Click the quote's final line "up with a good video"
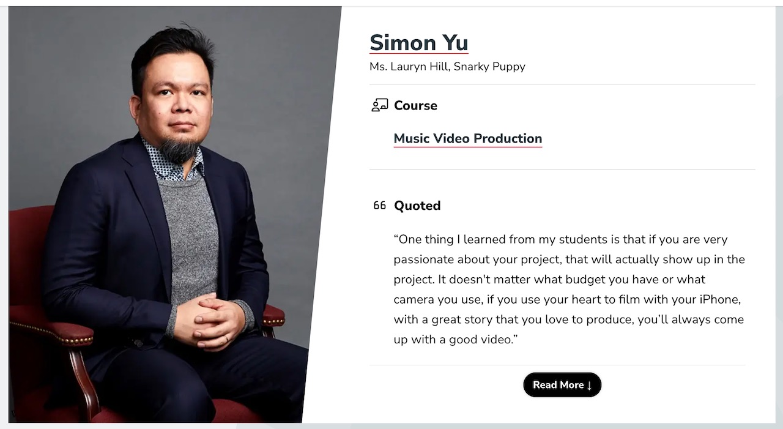This screenshot has width=783, height=429. point(455,339)
